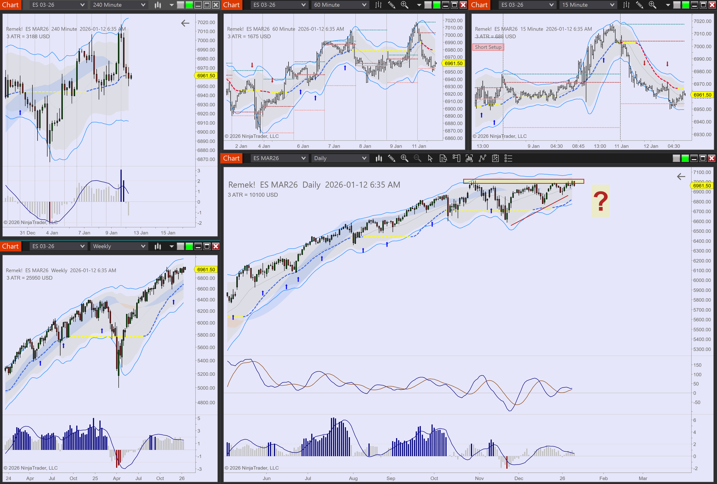Click Chart tab of 15 Minute window
The width and height of the screenshot is (717, 484).
[x=479, y=5]
